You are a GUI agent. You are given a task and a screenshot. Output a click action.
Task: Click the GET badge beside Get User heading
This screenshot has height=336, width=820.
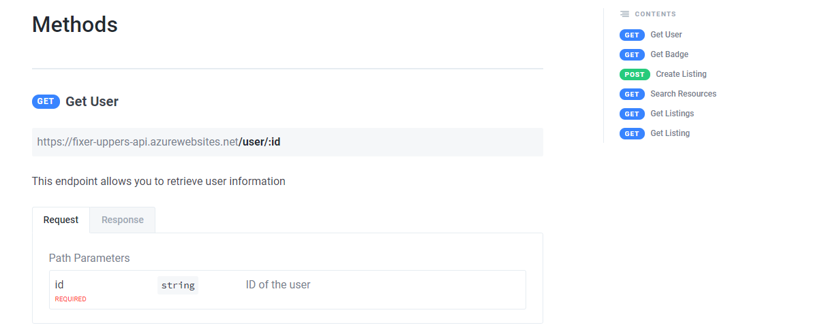pos(46,101)
